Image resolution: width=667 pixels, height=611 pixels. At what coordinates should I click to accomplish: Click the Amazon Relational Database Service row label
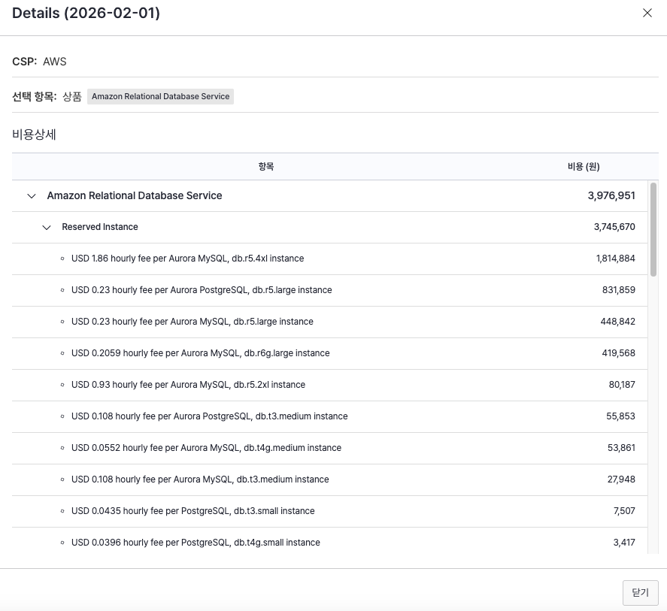tap(135, 195)
